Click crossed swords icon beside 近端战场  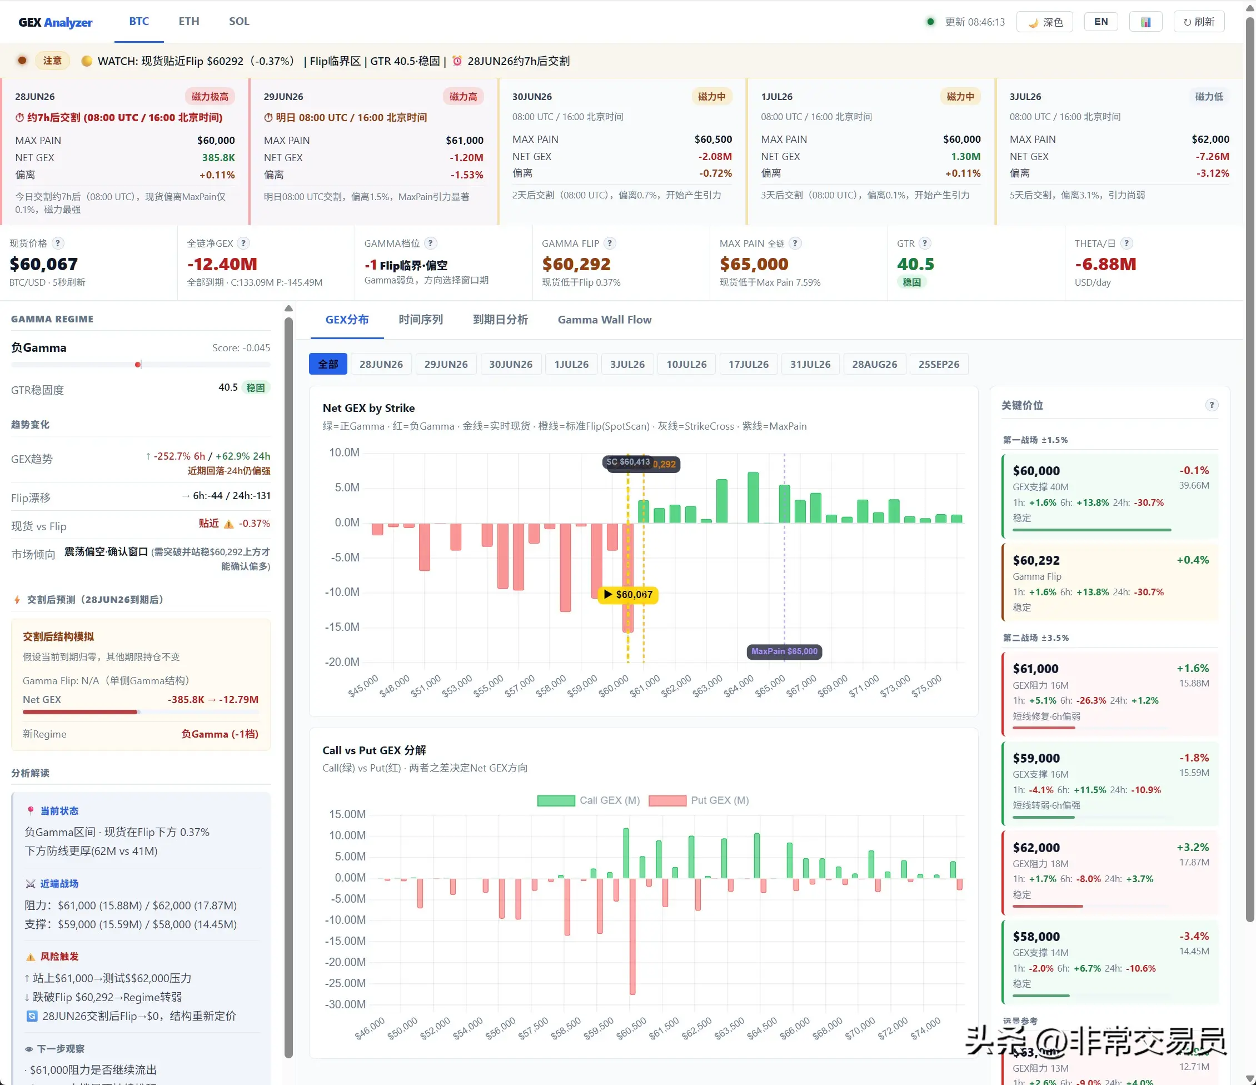tap(31, 884)
